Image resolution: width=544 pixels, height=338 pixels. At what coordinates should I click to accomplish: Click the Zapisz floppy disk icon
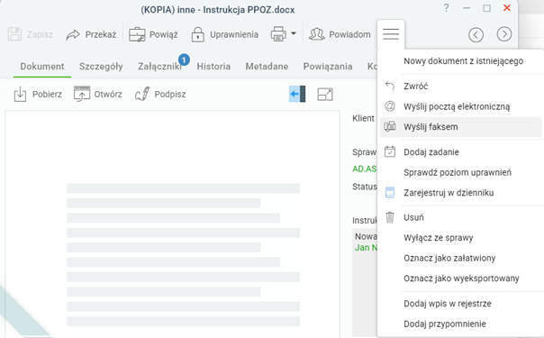point(14,34)
